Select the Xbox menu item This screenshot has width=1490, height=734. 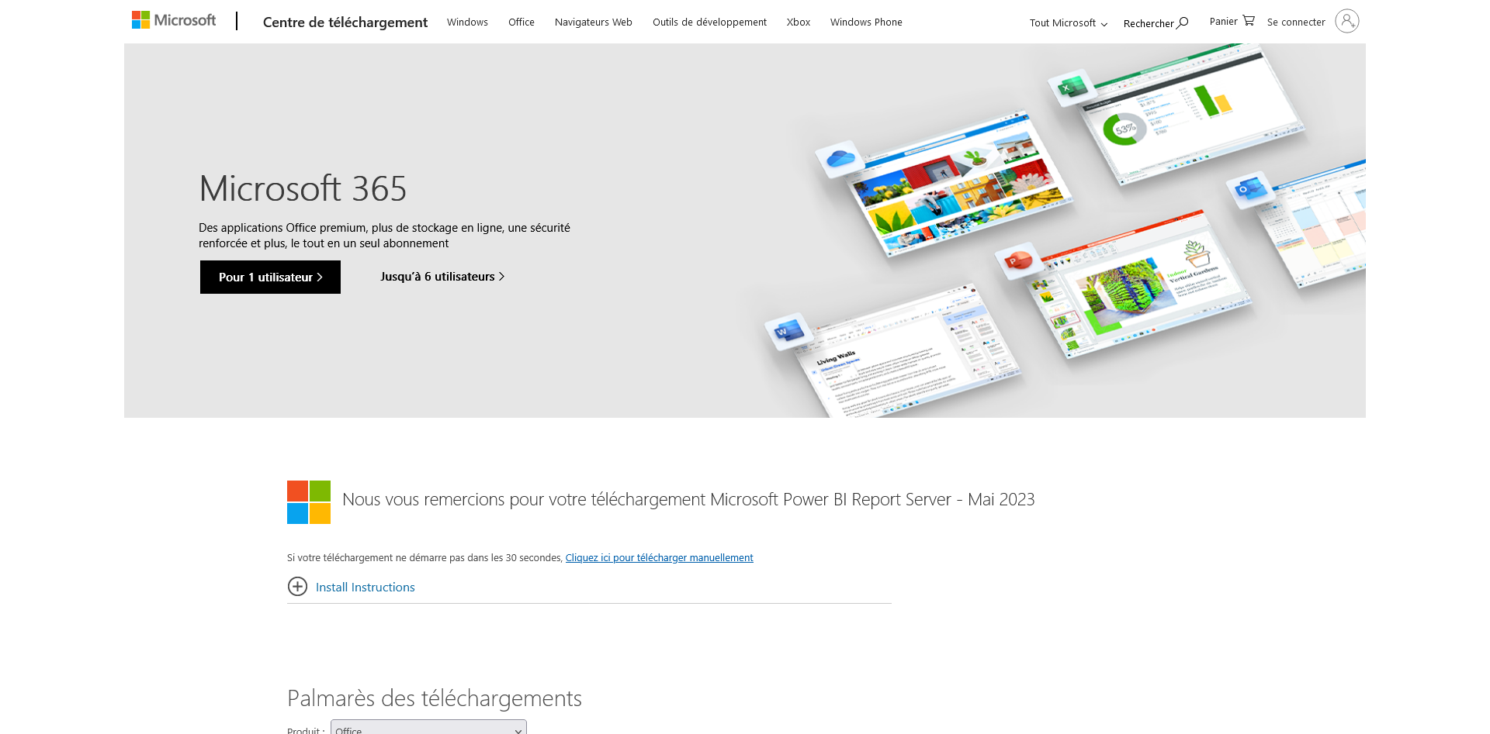coord(799,22)
